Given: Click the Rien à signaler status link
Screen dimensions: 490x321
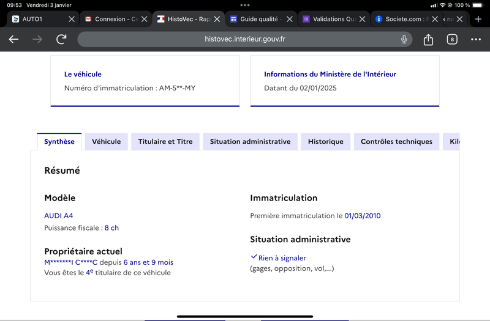Looking at the screenshot, I should click(282, 258).
